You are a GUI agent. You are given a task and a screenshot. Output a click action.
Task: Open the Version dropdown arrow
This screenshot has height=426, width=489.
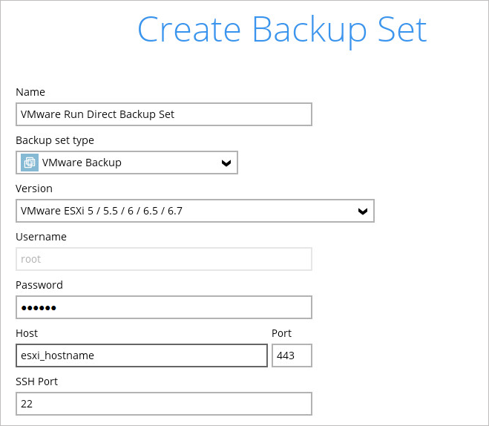362,211
